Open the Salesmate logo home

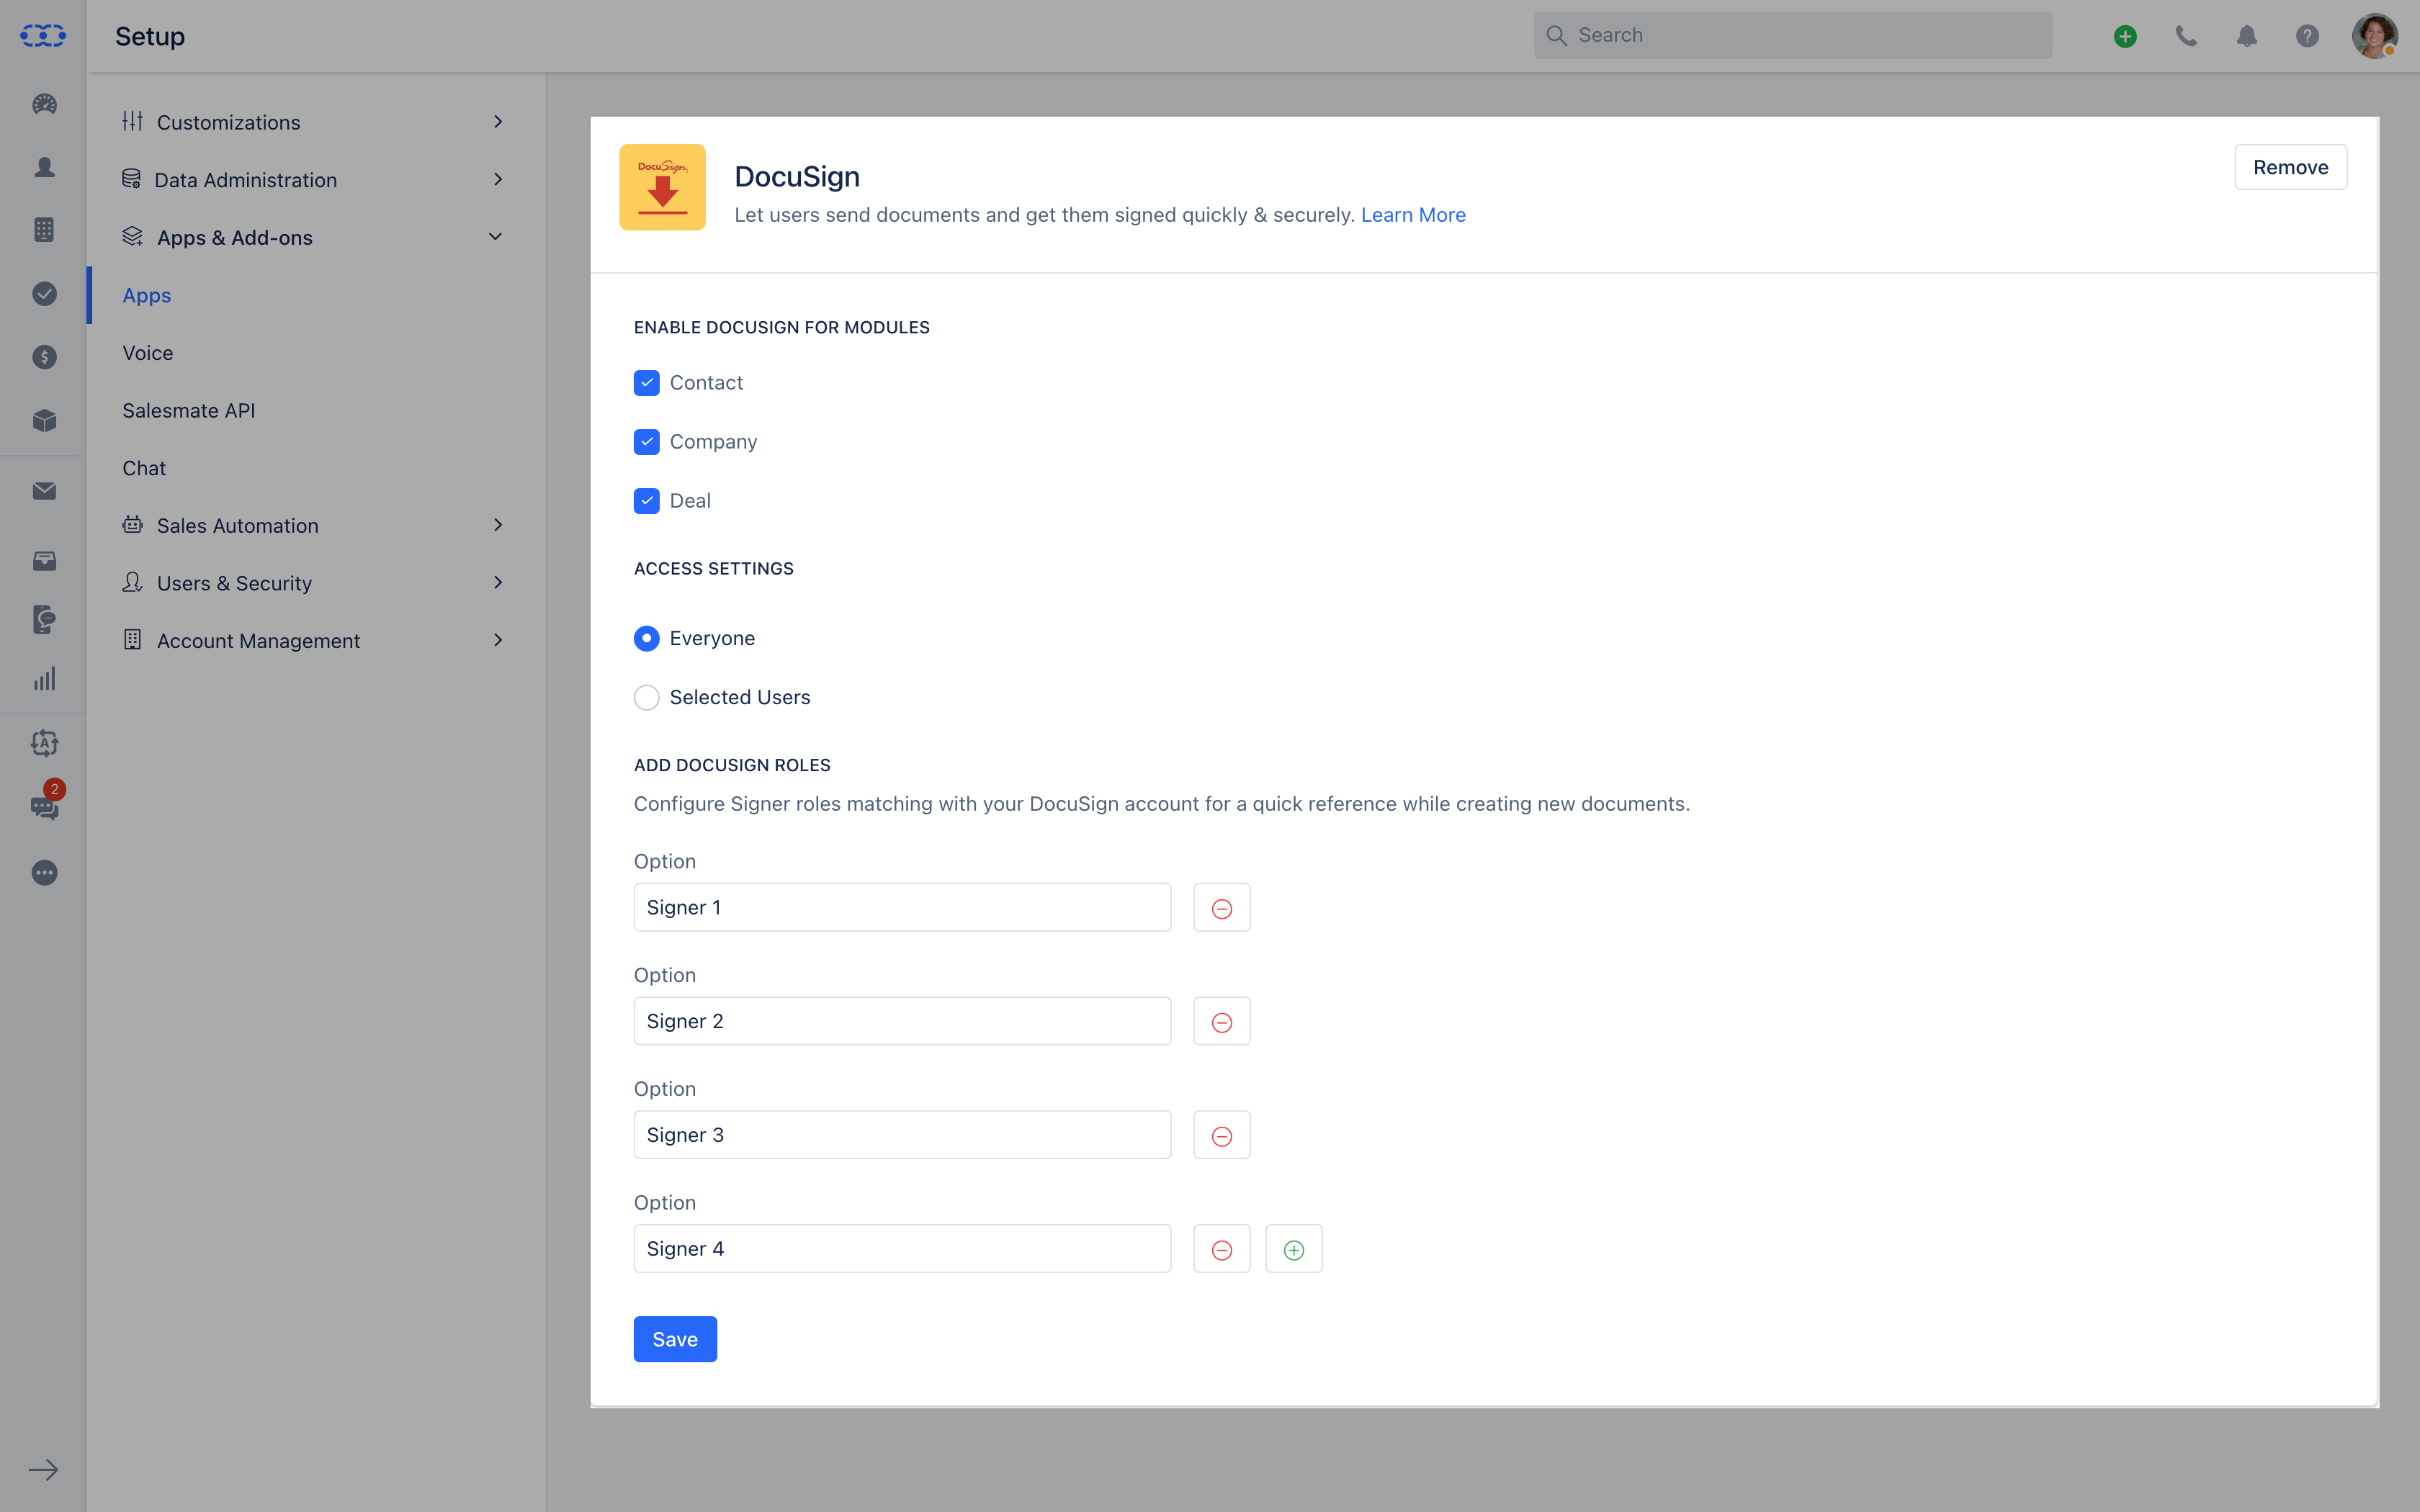click(43, 36)
